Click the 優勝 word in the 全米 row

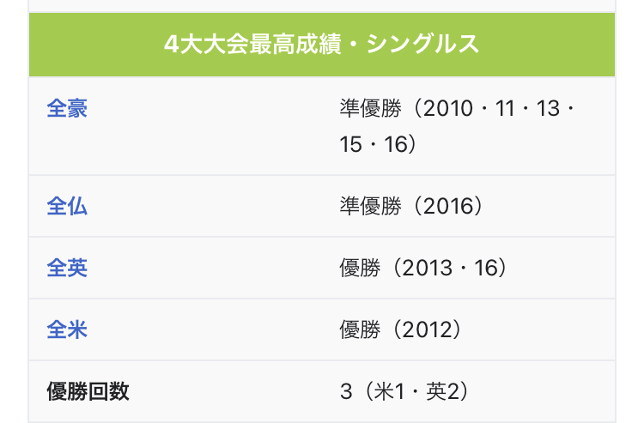(x=360, y=329)
